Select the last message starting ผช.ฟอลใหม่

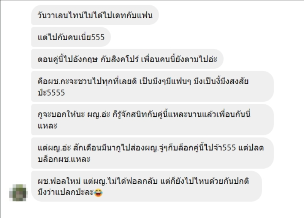147,186
